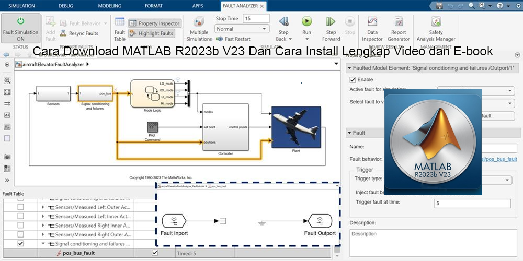The height and width of the screenshot is (261, 523).
Task: Edit the Trigger fault at time field
Action: tap(472, 204)
